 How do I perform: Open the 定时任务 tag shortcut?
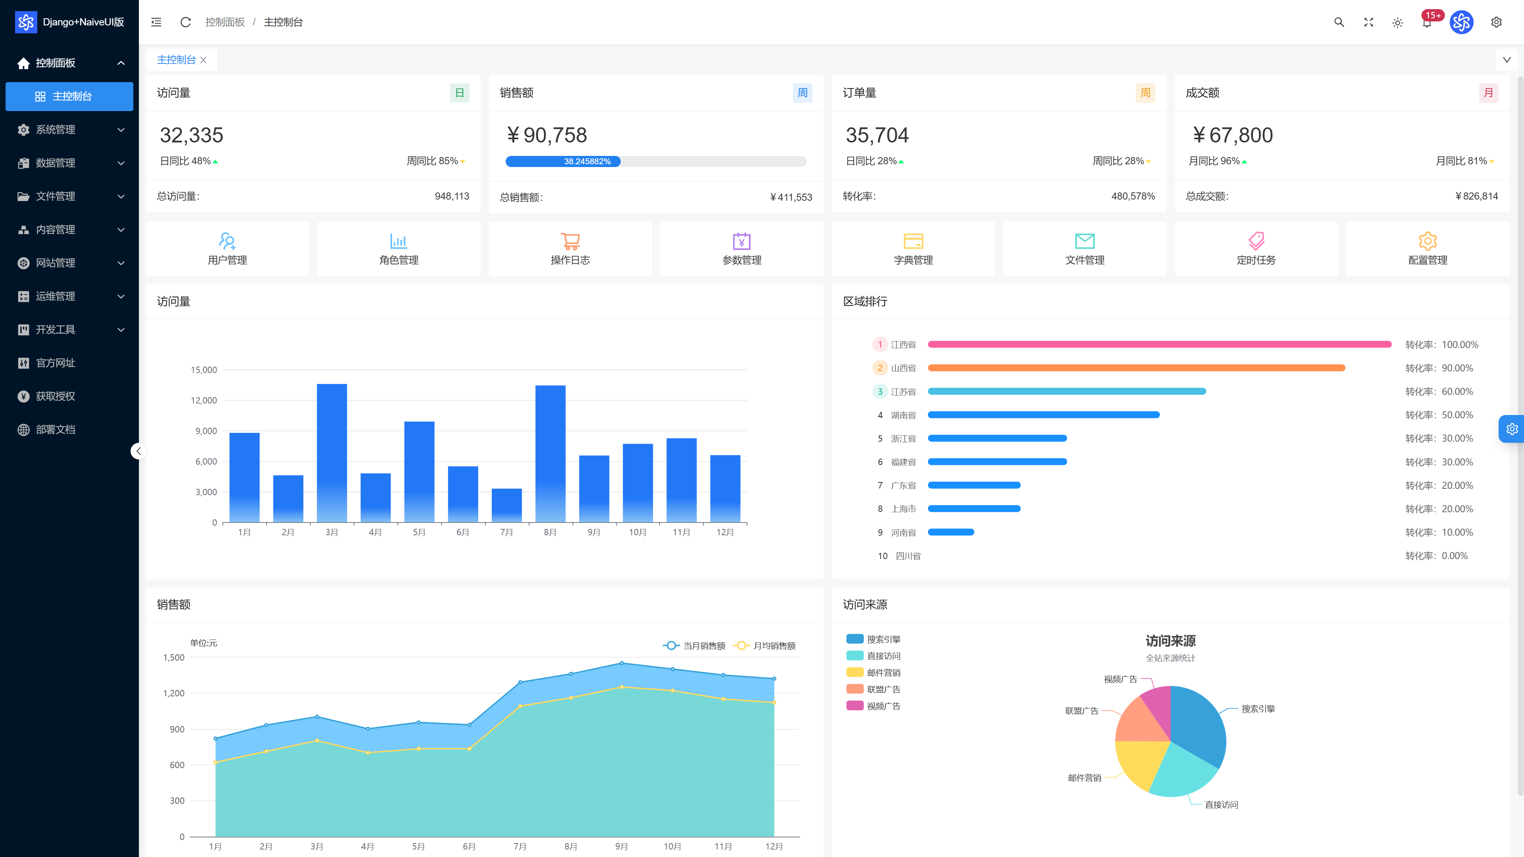click(1256, 249)
